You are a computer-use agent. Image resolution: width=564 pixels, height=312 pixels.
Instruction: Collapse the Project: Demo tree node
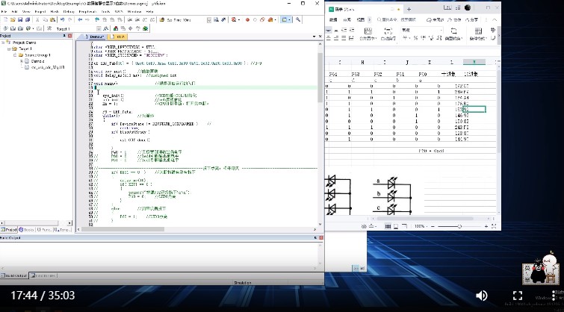coord(3,43)
